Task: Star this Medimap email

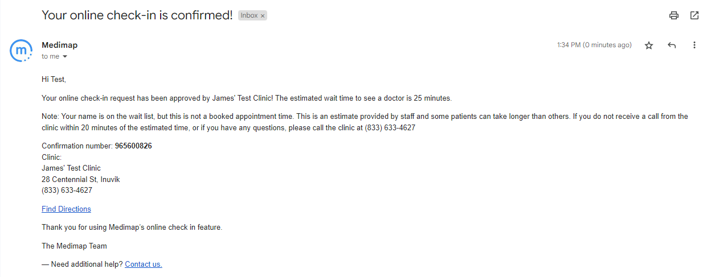Action: pyautogui.click(x=649, y=46)
